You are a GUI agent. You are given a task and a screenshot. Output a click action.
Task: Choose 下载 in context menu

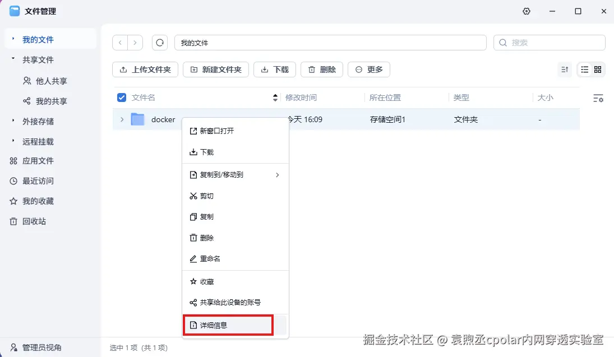pyautogui.click(x=236, y=152)
